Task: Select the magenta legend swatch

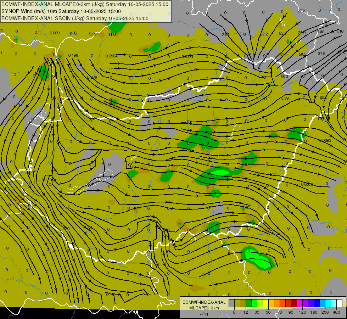Action: [300, 303]
